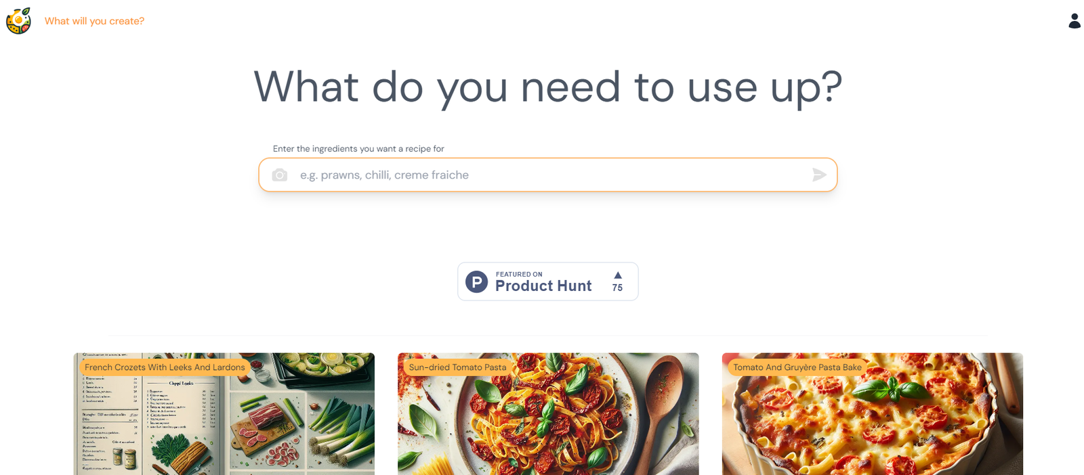The height and width of the screenshot is (475, 1084).
Task: Click the upvote count 75
Action: tap(617, 288)
